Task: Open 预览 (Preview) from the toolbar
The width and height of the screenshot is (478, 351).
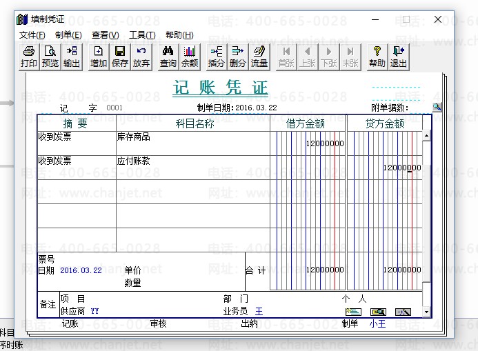Action: coord(50,57)
